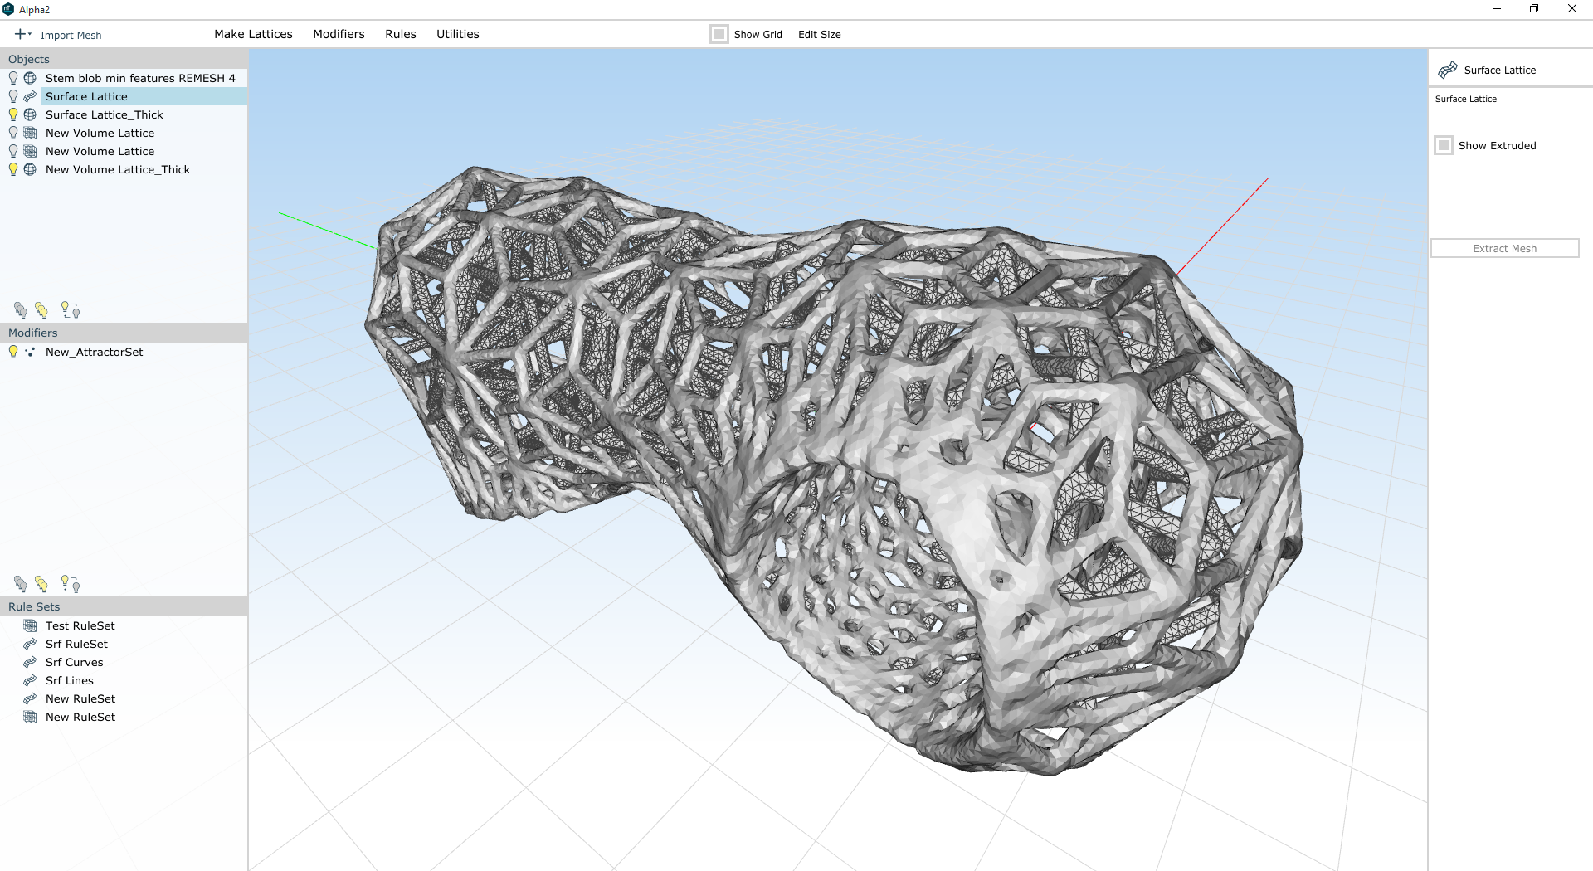Click the show-all yellow bulbs icon above Rule Sets
The height and width of the screenshot is (871, 1593).
click(x=41, y=584)
